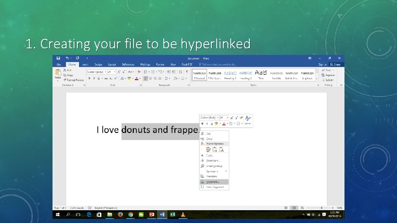Click Merge Formatting paste option icon
Viewport: 397px width, 223px height.
215,149
